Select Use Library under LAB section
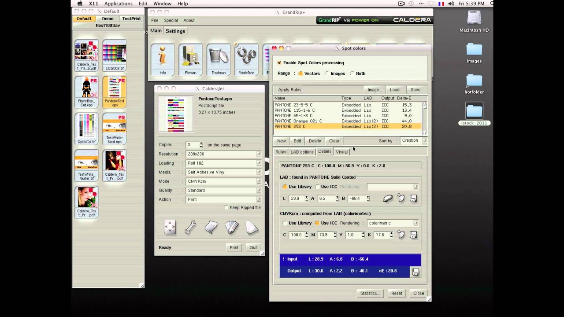564x317 pixels. pos(285,187)
